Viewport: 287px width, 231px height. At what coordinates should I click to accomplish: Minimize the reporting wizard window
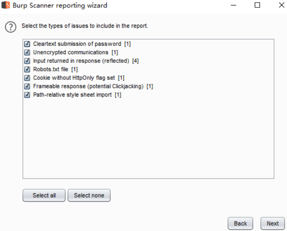233,5
